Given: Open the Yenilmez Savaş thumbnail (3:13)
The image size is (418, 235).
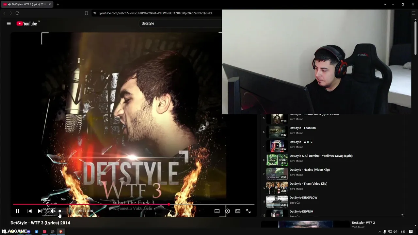Looking at the screenshot, I should pyautogui.click(x=277, y=160).
